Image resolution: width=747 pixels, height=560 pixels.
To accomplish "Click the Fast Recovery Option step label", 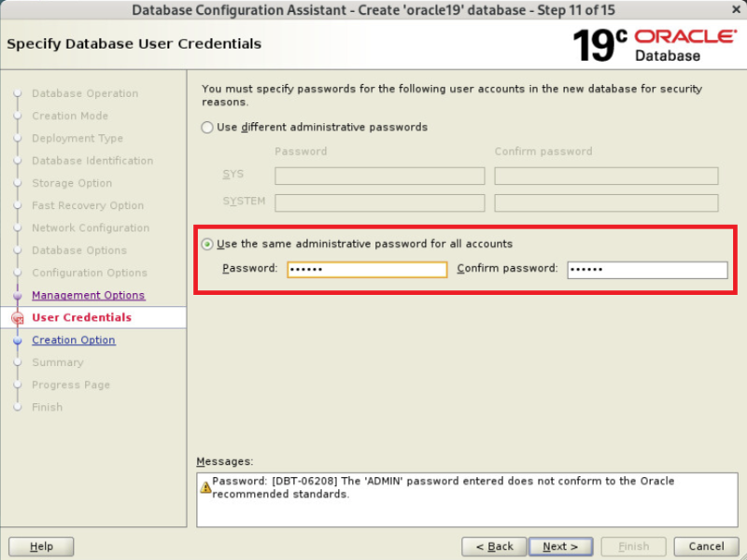I will point(88,205).
